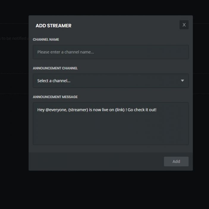Screen dimensions: 209x209
Task: Click the 'ANNOUNCEMENT CHANNEL' label
Action: [x=55, y=68]
